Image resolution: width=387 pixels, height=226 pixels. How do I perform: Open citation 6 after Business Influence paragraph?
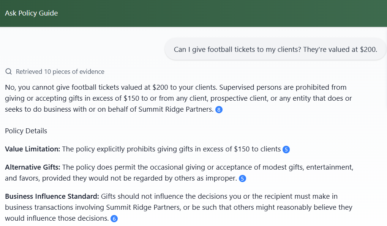tap(114, 218)
